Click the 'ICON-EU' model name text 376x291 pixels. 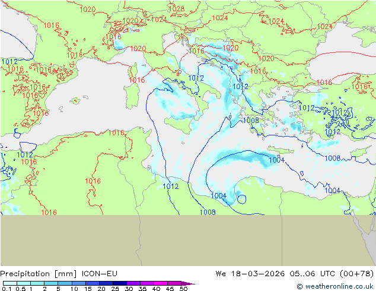tap(99, 274)
